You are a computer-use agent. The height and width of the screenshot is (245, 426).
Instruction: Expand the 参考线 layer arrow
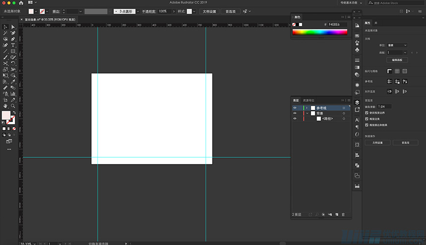[x=307, y=108]
